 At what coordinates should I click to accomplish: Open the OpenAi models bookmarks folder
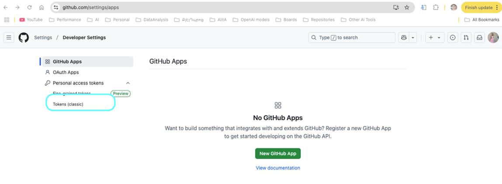click(251, 20)
